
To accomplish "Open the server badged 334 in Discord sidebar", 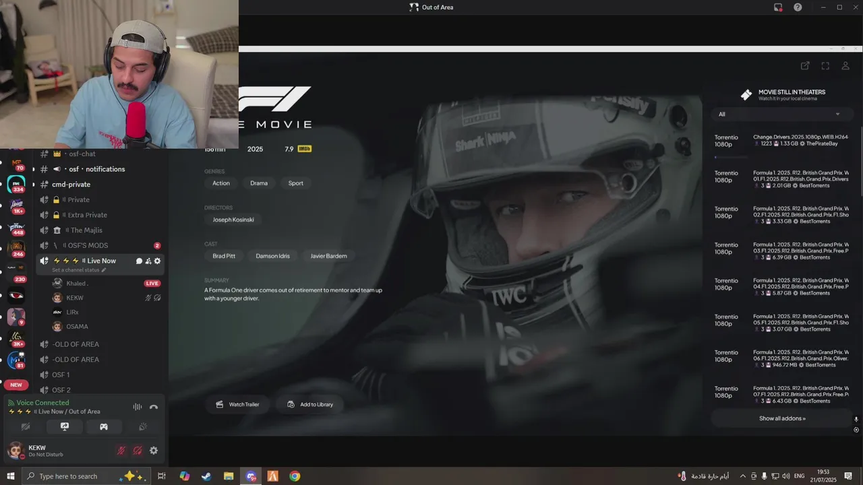I will point(16,184).
